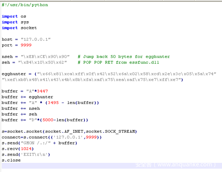This screenshot has height=172, width=222.
Task: Click the number 3447 in buffer assignment
Action: (x=42, y=91)
